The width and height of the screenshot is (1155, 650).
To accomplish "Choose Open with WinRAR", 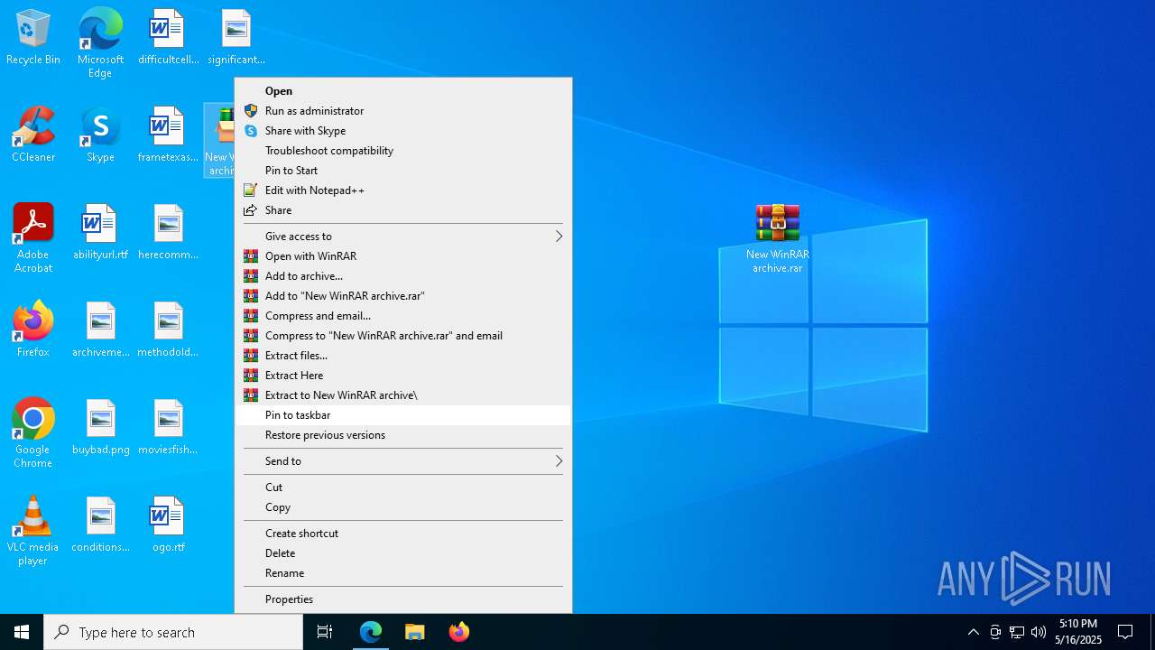I will pos(403,256).
